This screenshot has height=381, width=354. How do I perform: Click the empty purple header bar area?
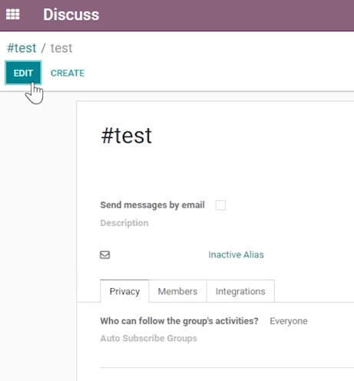pyautogui.click(x=225, y=15)
